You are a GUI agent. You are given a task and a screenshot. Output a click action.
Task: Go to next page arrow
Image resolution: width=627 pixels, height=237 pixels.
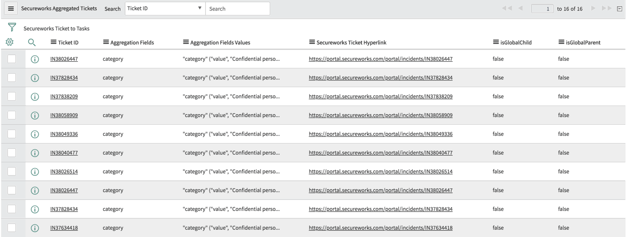(593, 9)
